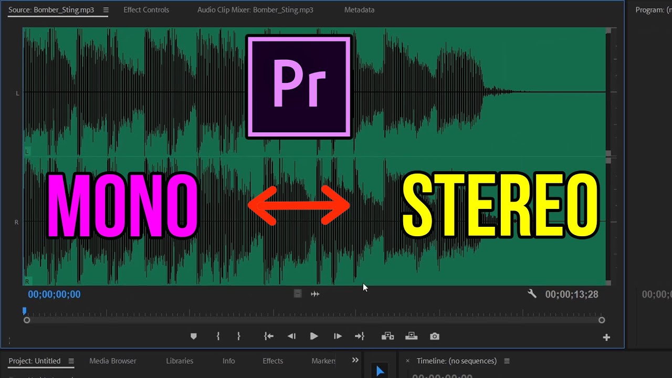Close the Timeline panel tab
This screenshot has height=378, width=672.
[x=407, y=361]
